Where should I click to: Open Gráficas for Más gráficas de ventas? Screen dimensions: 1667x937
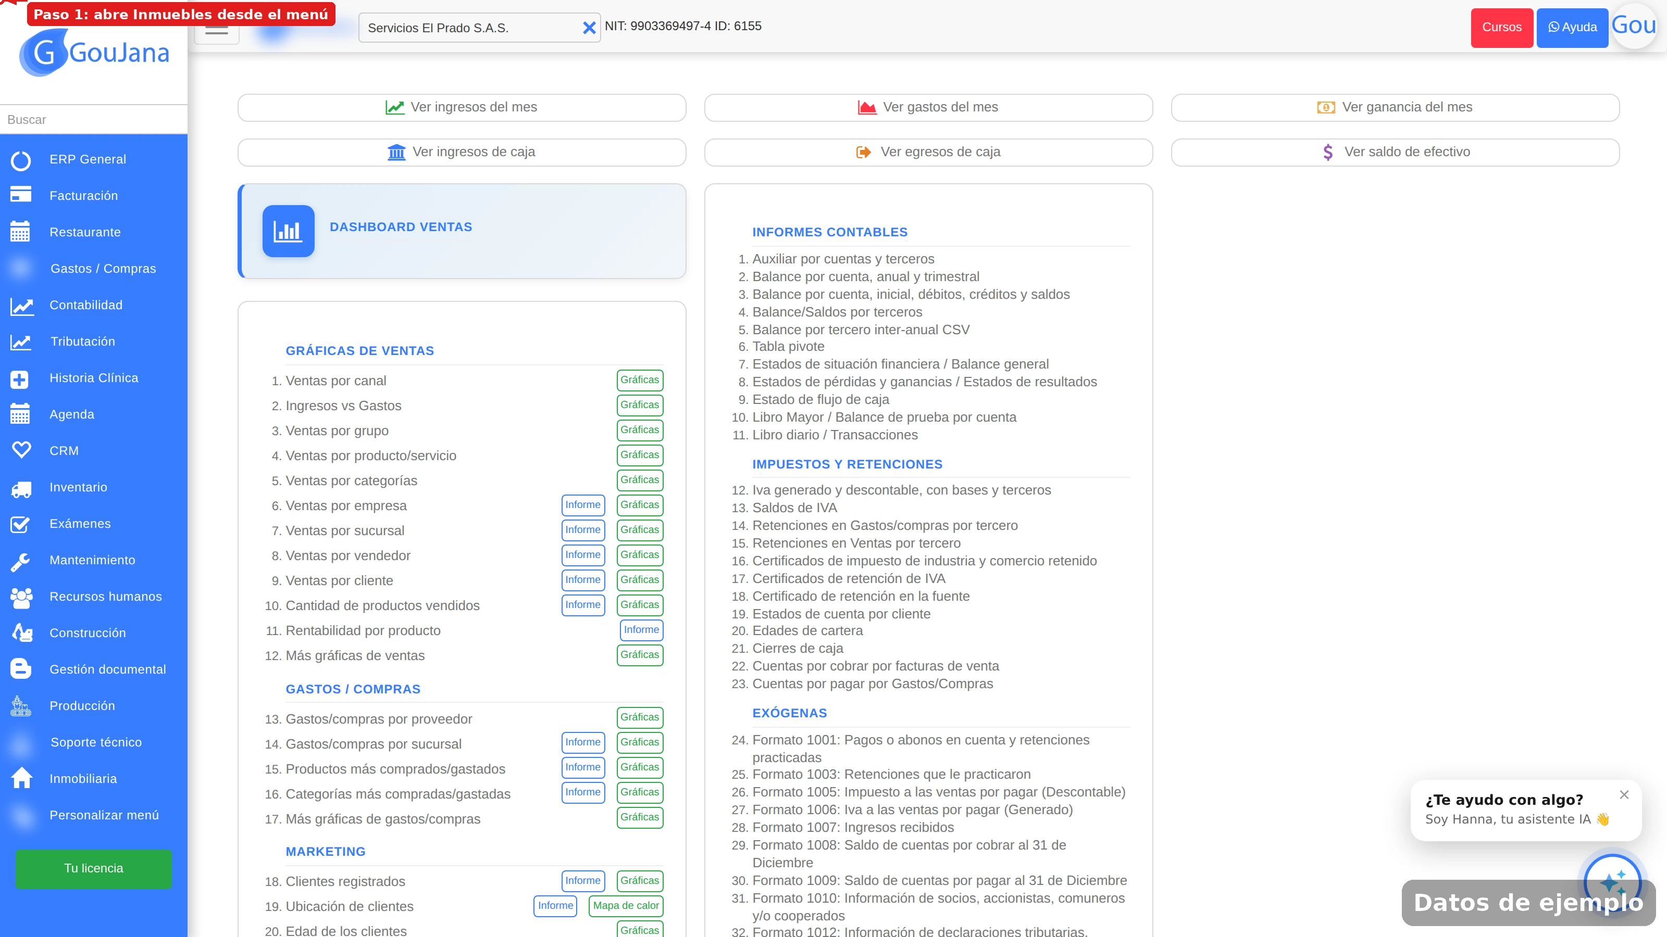click(x=639, y=655)
